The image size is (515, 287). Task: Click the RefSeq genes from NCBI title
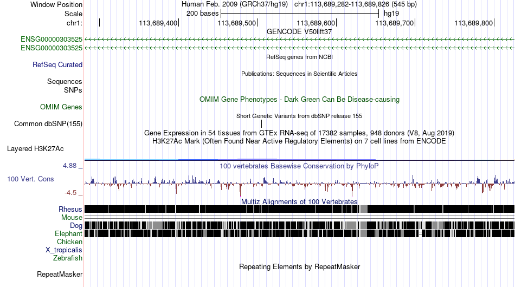coord(299,57)
